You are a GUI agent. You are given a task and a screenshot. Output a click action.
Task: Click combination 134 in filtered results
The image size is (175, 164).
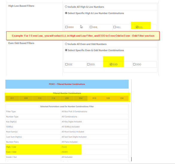point(122,98)
